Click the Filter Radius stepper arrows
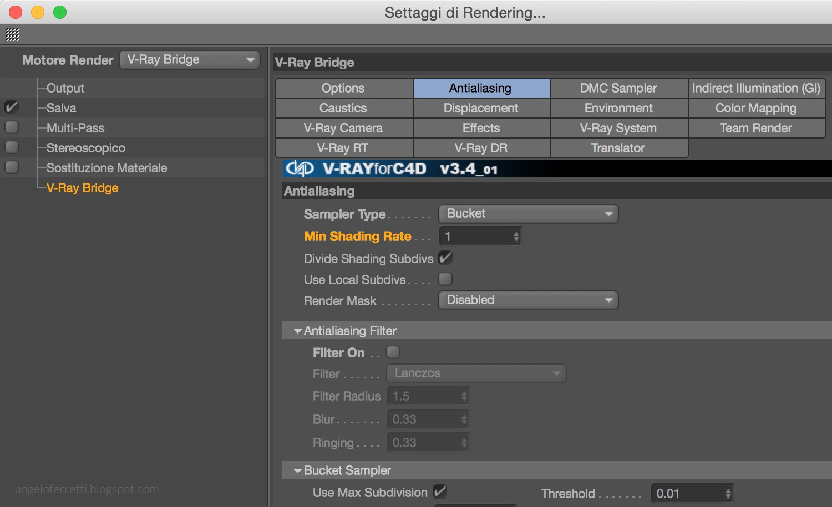The height and width of the screenshot is (507, 832). pos(464,396)
